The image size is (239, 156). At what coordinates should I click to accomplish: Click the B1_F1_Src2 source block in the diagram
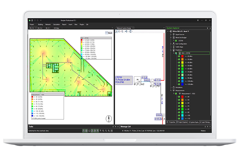[x=137, y=80]
